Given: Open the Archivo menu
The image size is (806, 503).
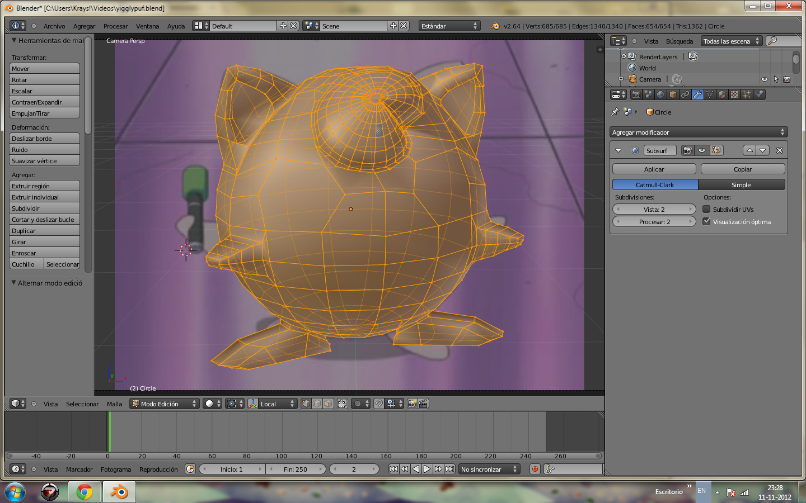Looking at the screenshot, I should click(x=54, y=26).
